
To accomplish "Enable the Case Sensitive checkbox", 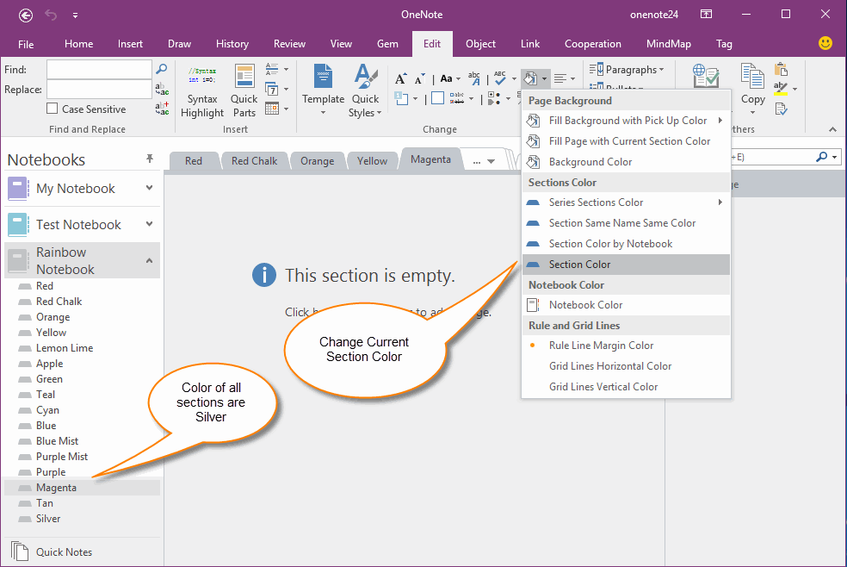I will click(x=53, y=109).
